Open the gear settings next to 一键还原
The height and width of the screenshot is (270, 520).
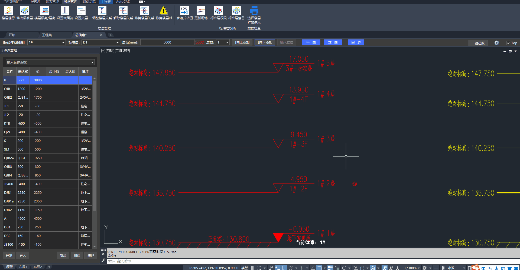click(496, 43)
